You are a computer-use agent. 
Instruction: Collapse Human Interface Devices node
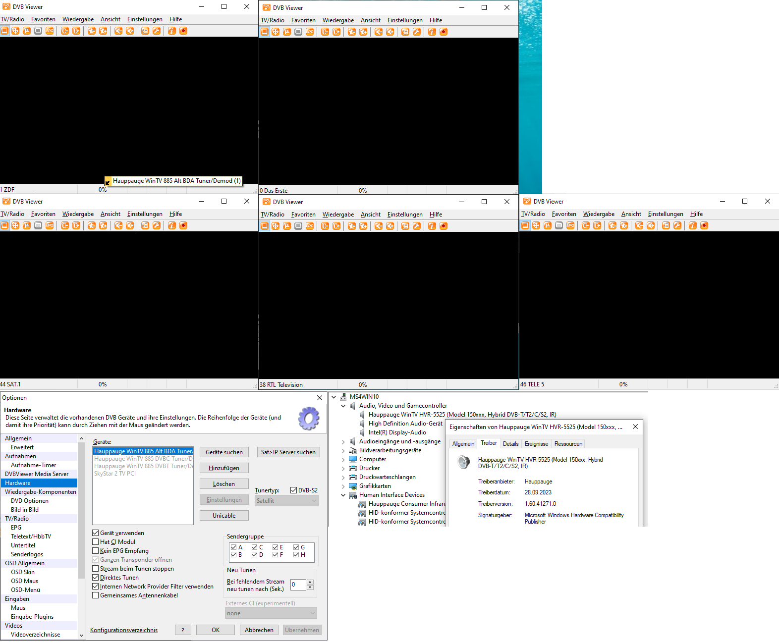(x=343, y=495)
